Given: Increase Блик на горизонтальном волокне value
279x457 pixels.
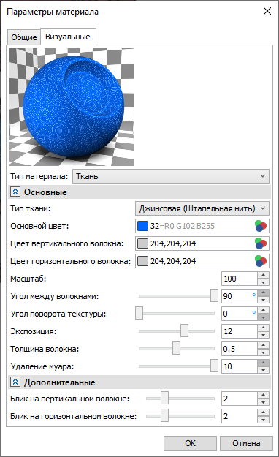Looking at the screenshot, I should pyautogui.click(x=263, y=412).
